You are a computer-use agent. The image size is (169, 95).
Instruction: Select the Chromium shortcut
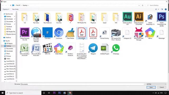click(x=59, y=33)
